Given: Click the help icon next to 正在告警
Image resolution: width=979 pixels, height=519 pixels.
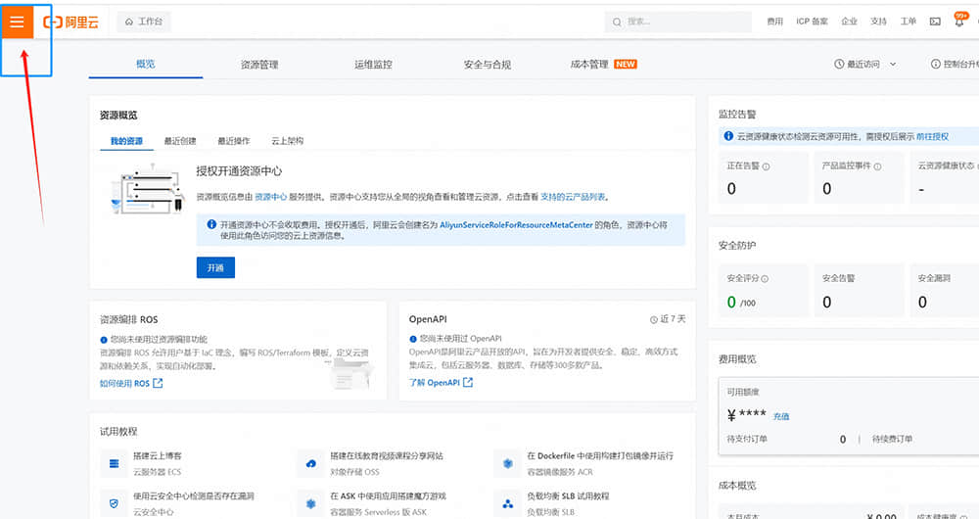Looking at the screenshot, I should 767,166.
